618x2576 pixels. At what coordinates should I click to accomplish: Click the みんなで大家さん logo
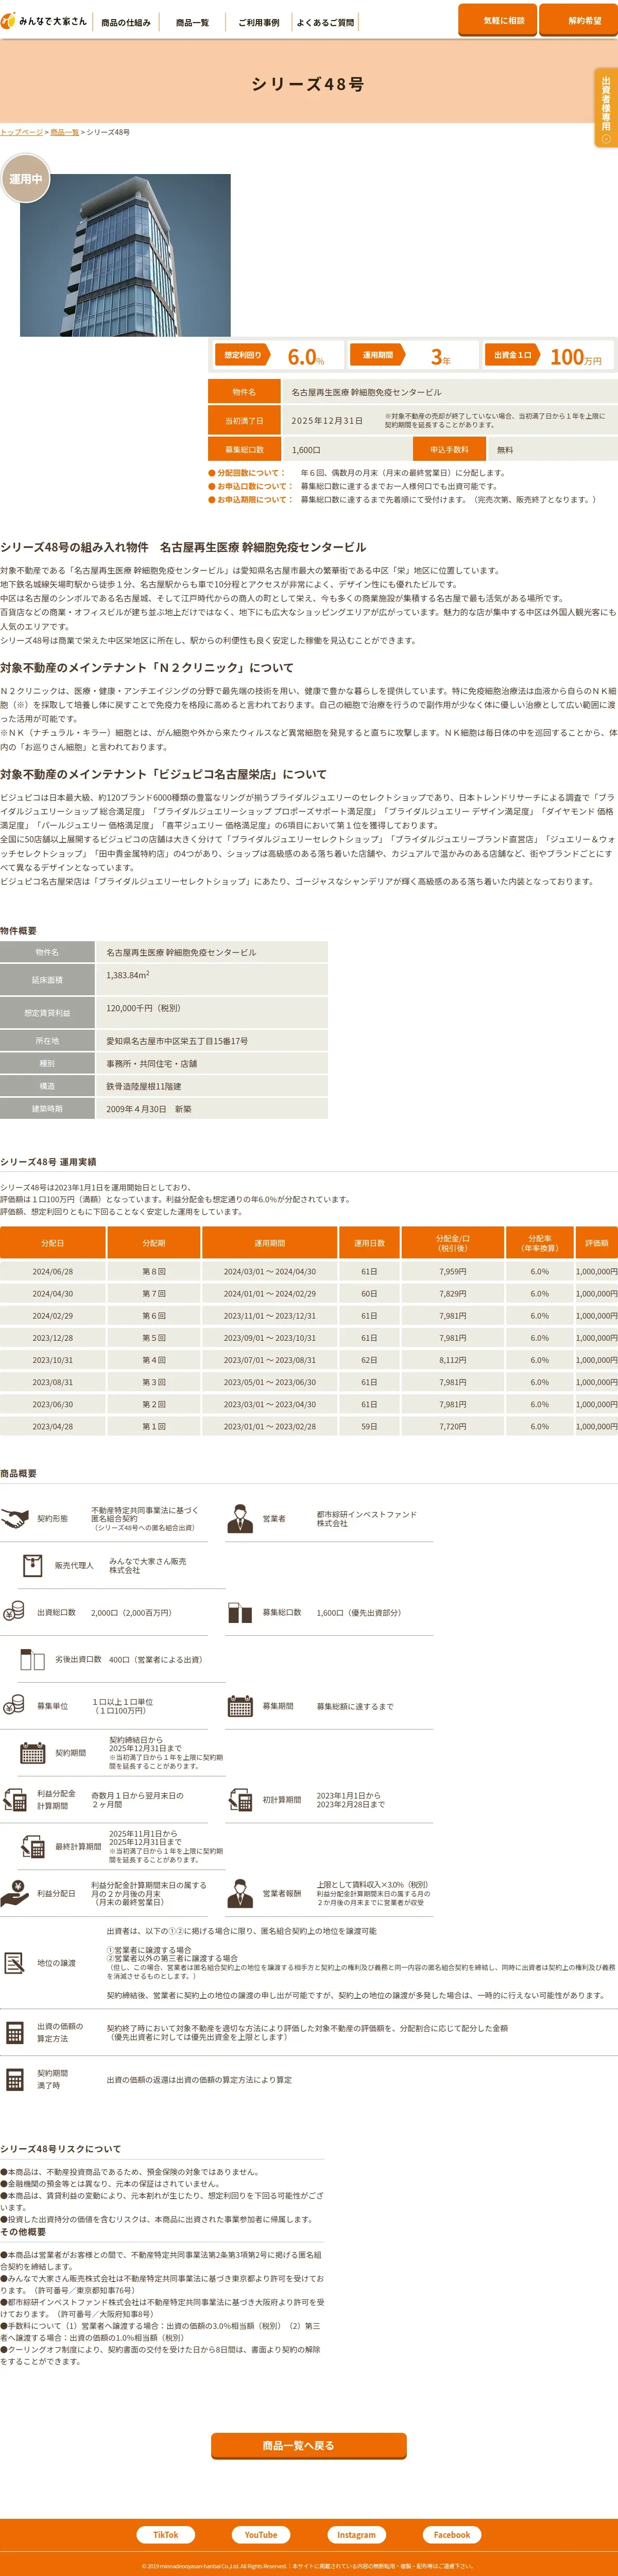pyautogui.click(x=44, y=21)
